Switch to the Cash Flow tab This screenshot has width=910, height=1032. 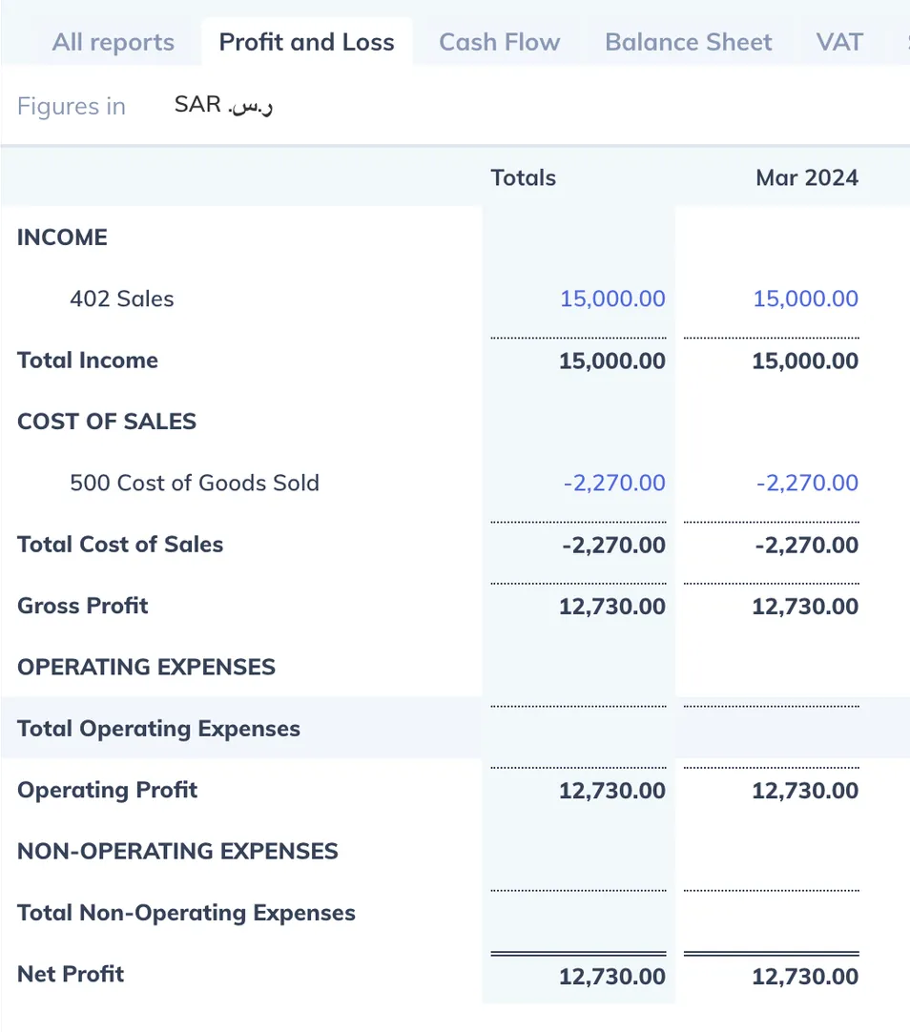(x=499, y=43)
